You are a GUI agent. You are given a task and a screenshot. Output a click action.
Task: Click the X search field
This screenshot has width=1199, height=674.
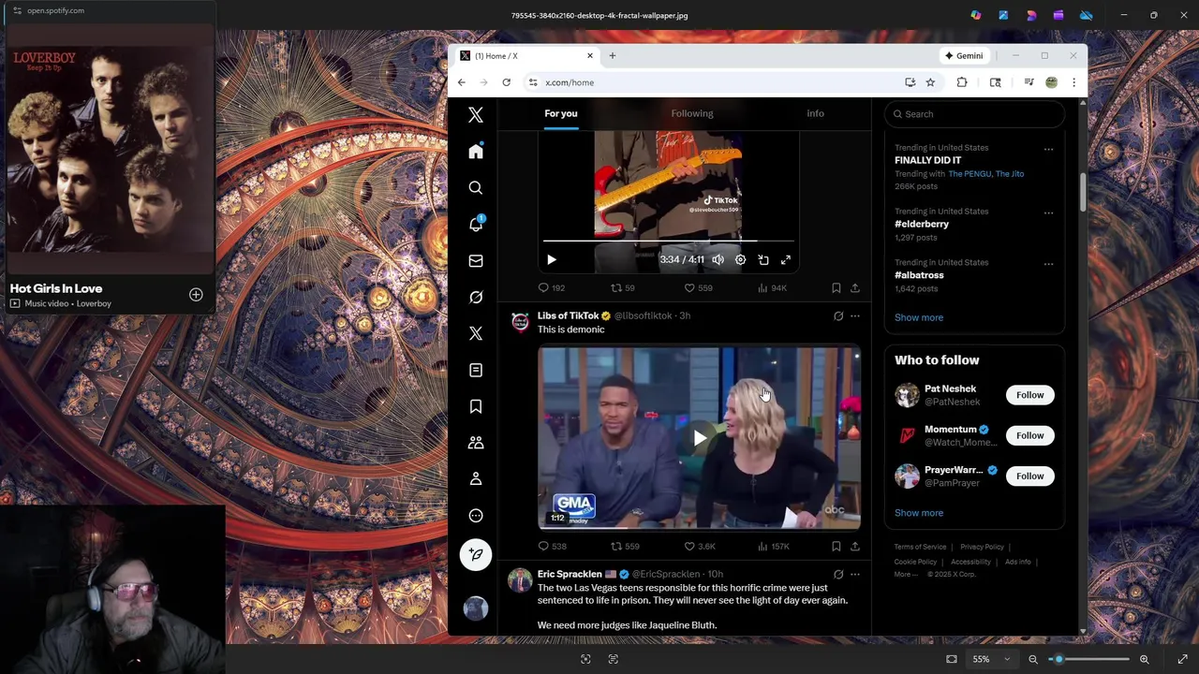click(974, 114)
